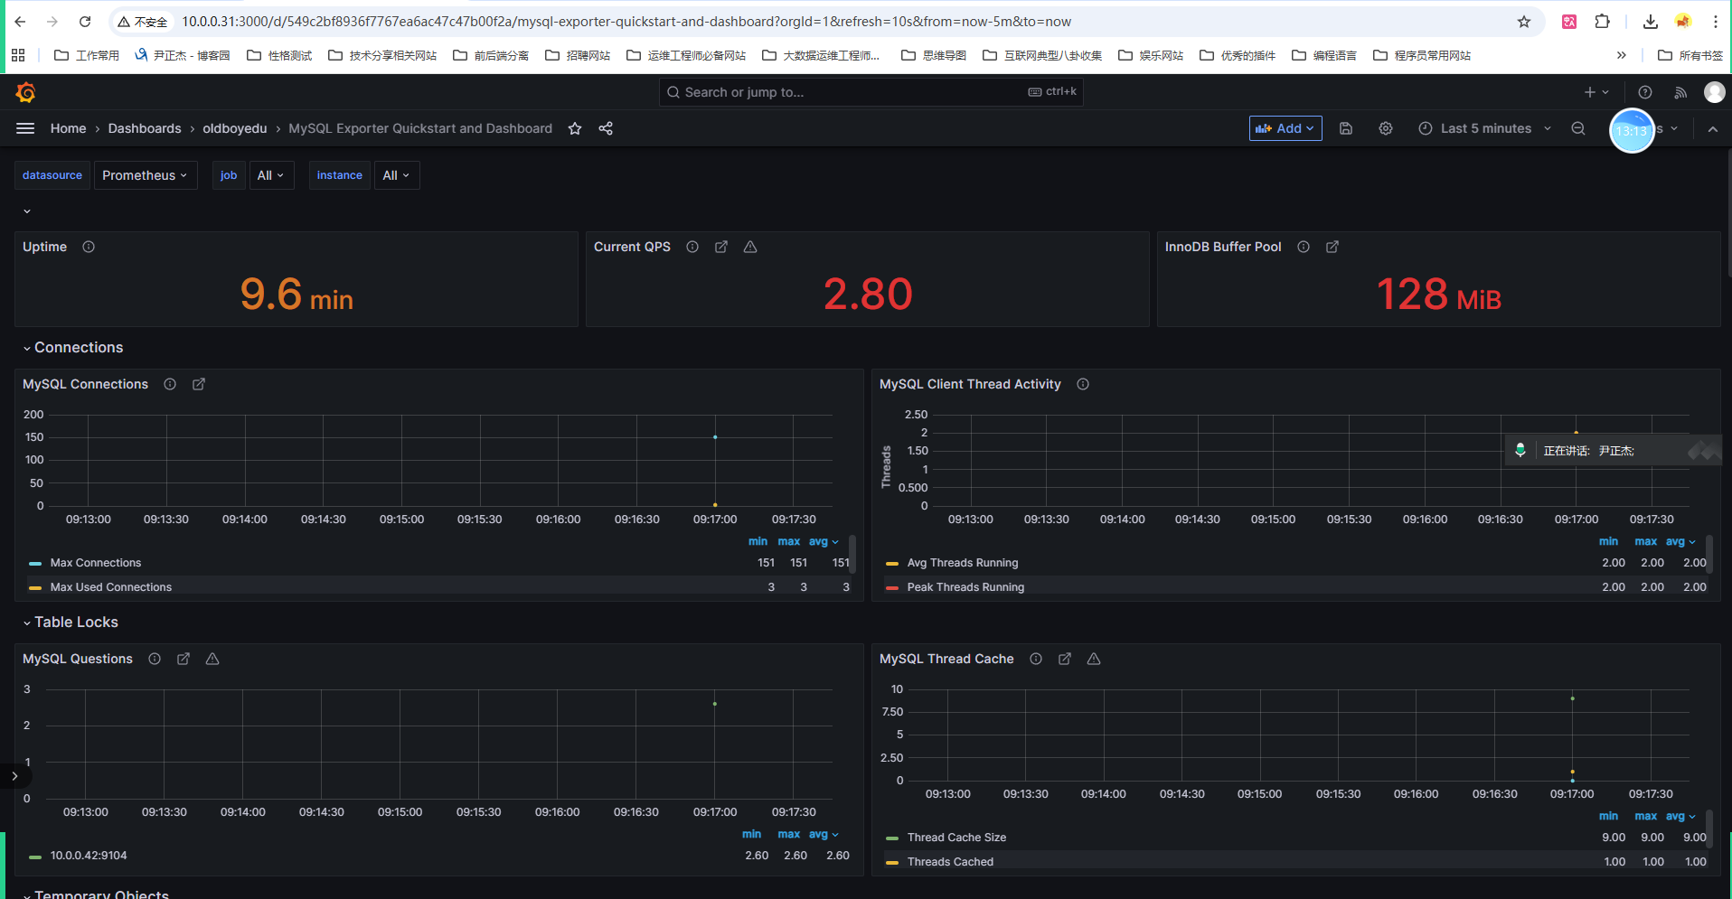This screenshot has width=1732, height=899.
Task: Open the browser downloads icon
Action: [1651, 22]
